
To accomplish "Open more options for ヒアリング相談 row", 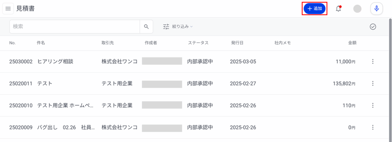I will pyautogui.click(x=373, y=62).
